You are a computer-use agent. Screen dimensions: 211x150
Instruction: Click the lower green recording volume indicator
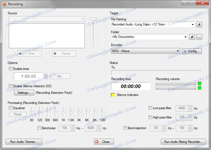tap(200, 88)
